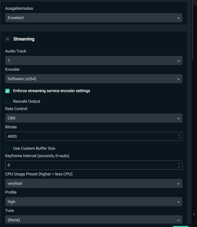Increase Bitrate with the up arrow
Viewport: 197px width, 227px height.
(x=179, y=135)
